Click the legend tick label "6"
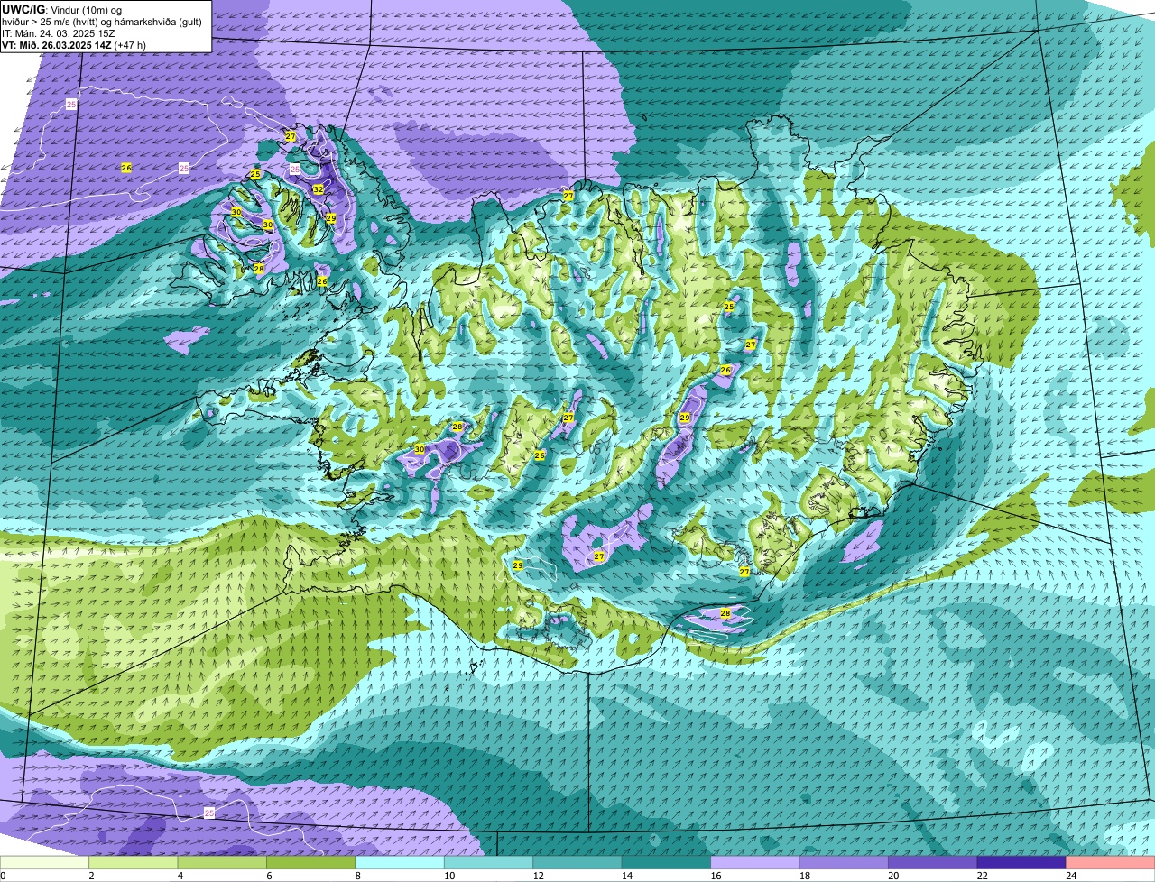 tap(269, 876)
